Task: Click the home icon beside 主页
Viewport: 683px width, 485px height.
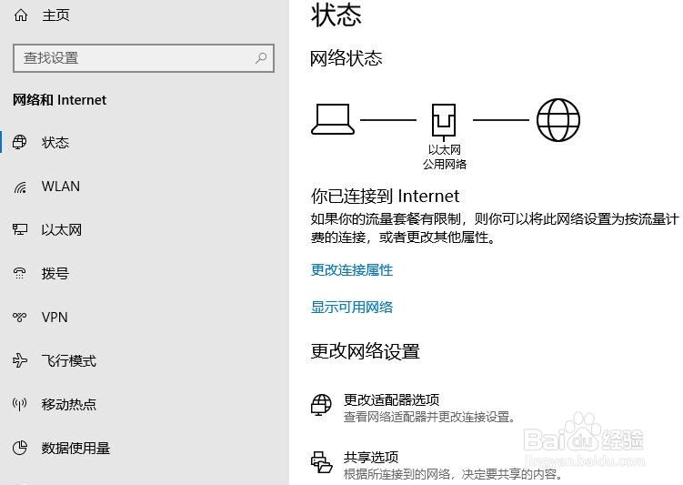Action: click(21, 15)
